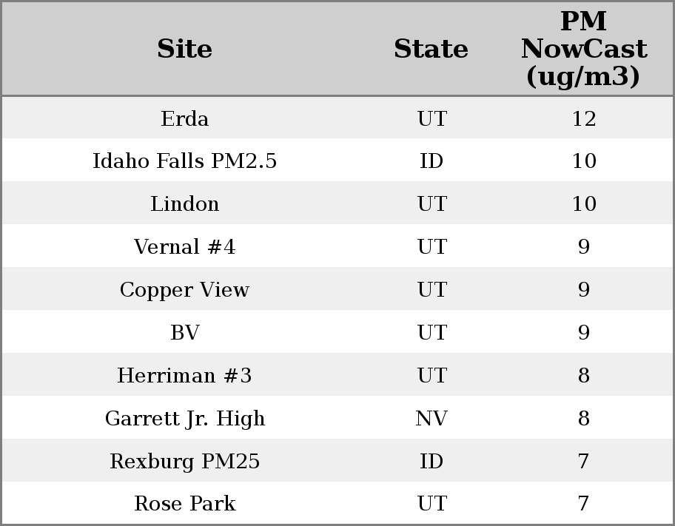Select the Garrett Jr. High row
Viewport: 675px width, 526px height.
point(184,419)
